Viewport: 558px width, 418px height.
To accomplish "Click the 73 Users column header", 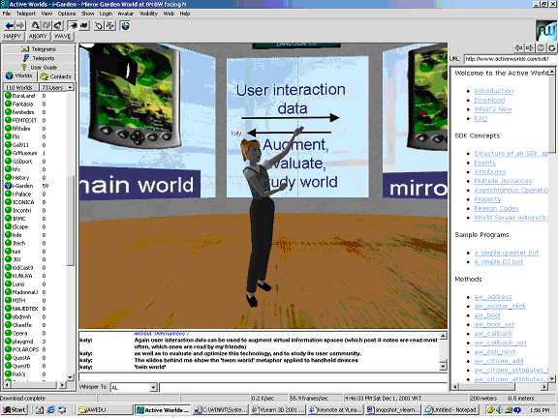I will point(52,87).
